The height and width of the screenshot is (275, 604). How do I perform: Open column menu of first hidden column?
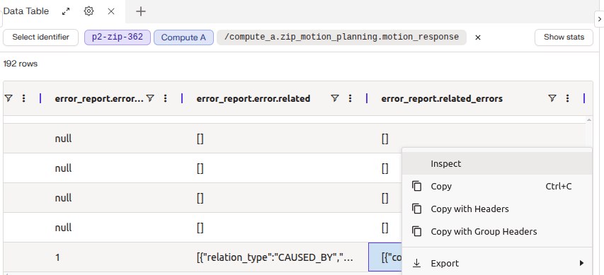point(24,98)
